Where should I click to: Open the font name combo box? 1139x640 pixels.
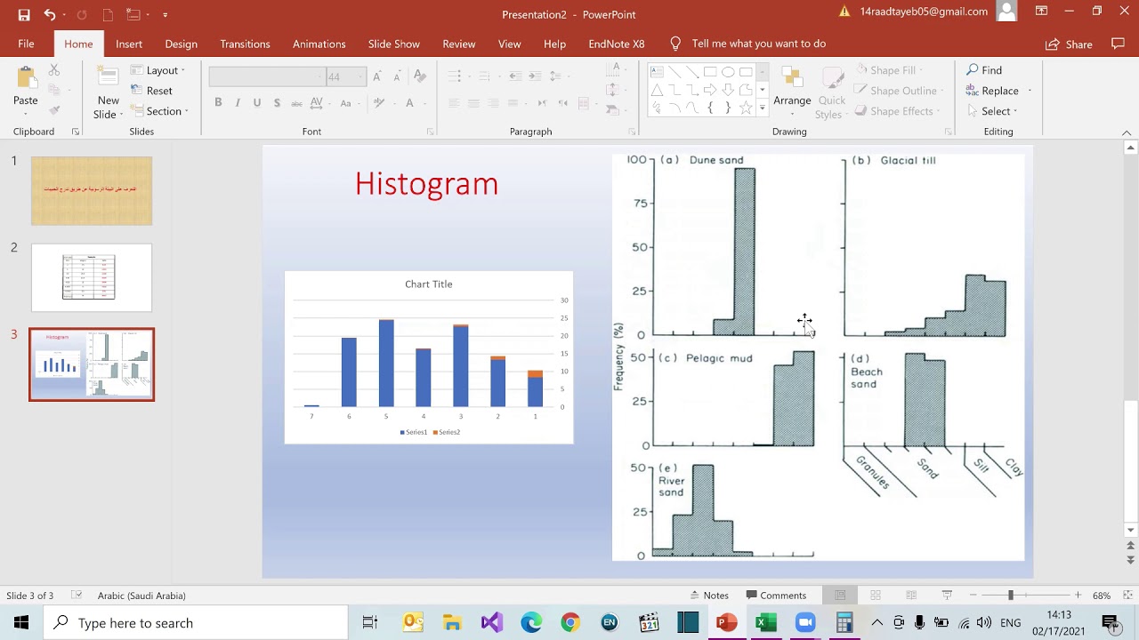point(266,77)
